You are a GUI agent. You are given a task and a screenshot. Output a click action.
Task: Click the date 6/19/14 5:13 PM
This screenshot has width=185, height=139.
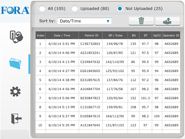tap(62, 107)
